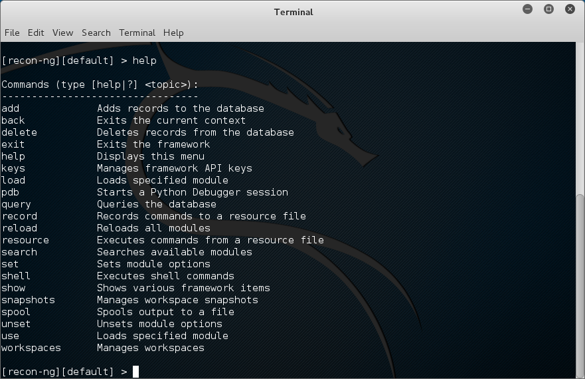
Task: Click the 'workspaces' command text
Action: click(x=31, y=348)
